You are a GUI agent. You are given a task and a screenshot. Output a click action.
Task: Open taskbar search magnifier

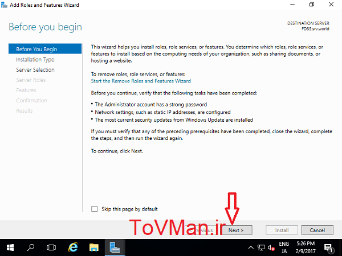click(31, 247)
